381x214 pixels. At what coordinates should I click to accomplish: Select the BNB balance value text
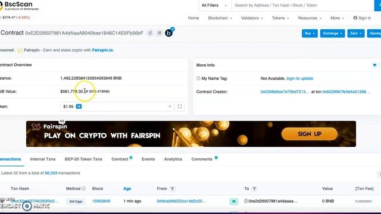[91, 78]
